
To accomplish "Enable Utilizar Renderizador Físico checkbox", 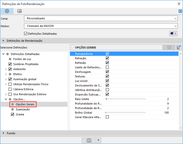I will [x=10, y=84].
